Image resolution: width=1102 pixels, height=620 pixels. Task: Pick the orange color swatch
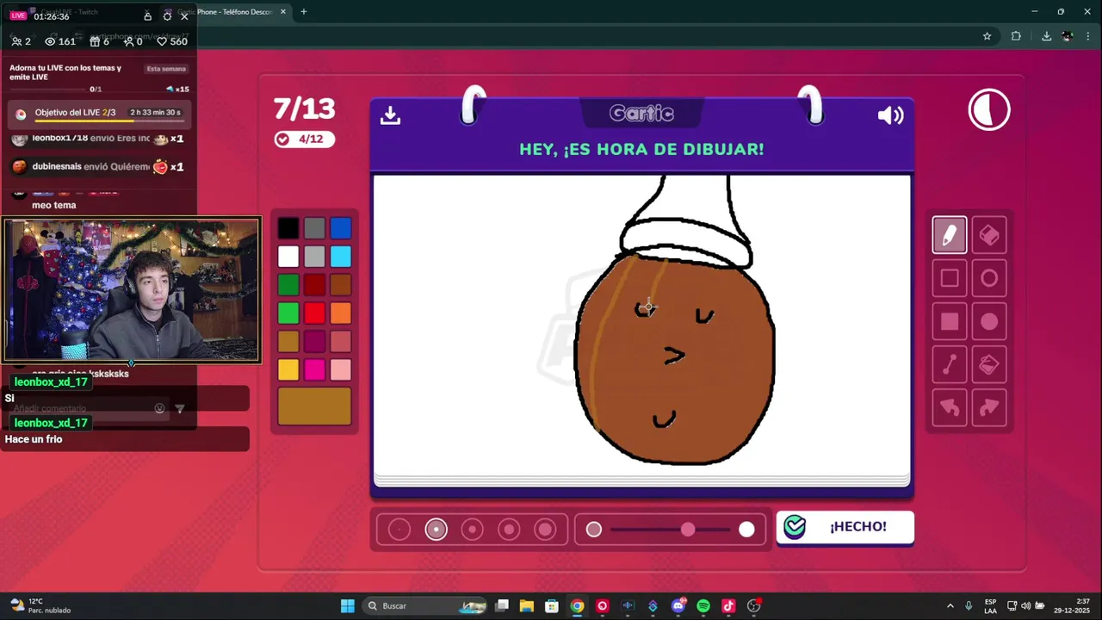pos(341,313)
